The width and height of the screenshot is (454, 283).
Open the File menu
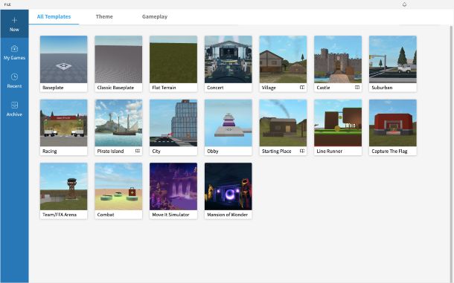click(7, 4)
